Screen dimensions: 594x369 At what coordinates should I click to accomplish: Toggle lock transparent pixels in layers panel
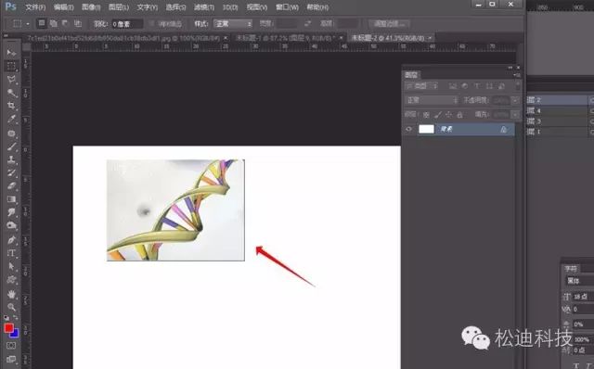pos(426,114)
